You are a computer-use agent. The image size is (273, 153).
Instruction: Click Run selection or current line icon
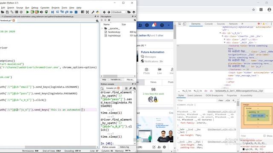click(42, 12)
